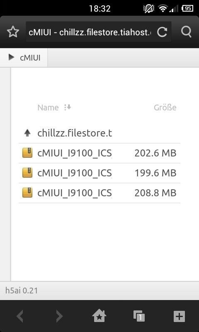
Task: Select the cMIUI breadcrumb tab
Action: coord(24,58)
